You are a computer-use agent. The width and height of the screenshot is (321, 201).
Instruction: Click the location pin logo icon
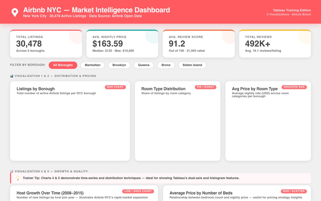click(x=15, y=12)
